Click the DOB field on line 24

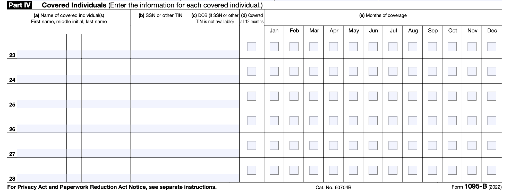pos(215,79)
